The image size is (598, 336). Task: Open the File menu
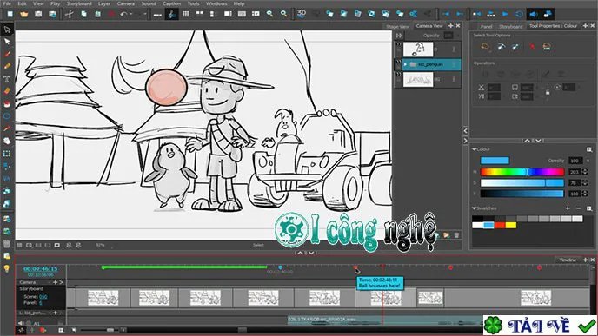pyautogui.click(x=7, y=3)
